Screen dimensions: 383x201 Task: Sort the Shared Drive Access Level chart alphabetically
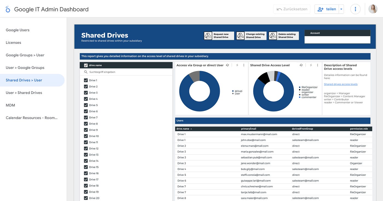(x=301, y=65)
